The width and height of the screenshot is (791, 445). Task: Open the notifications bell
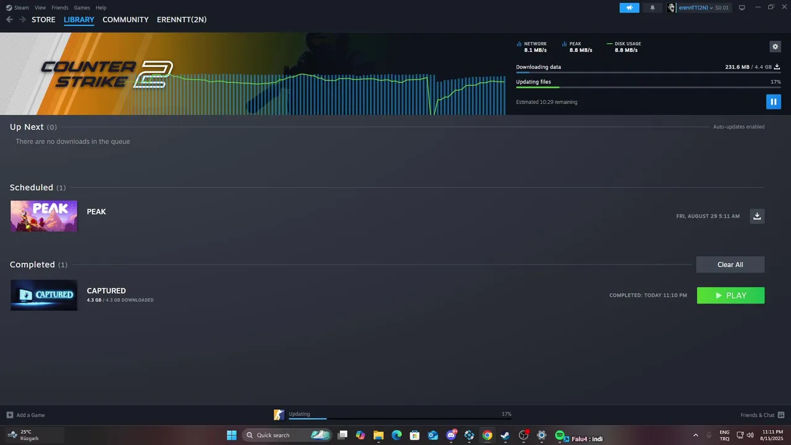pos(653,7)
